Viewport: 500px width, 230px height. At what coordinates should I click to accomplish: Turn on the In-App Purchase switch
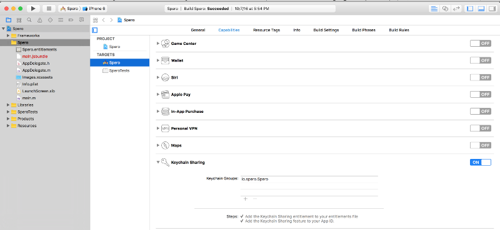click(x=480, y=112)
